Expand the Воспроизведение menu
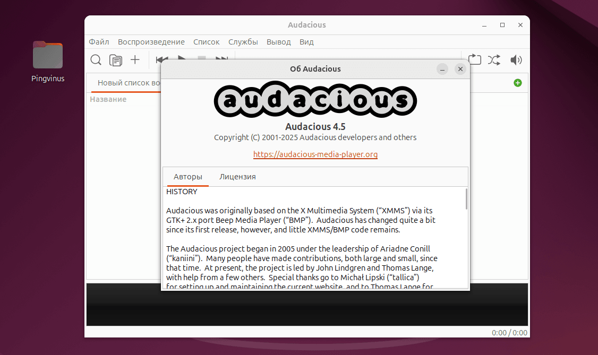The image size is (598, 355). (151, 42)
